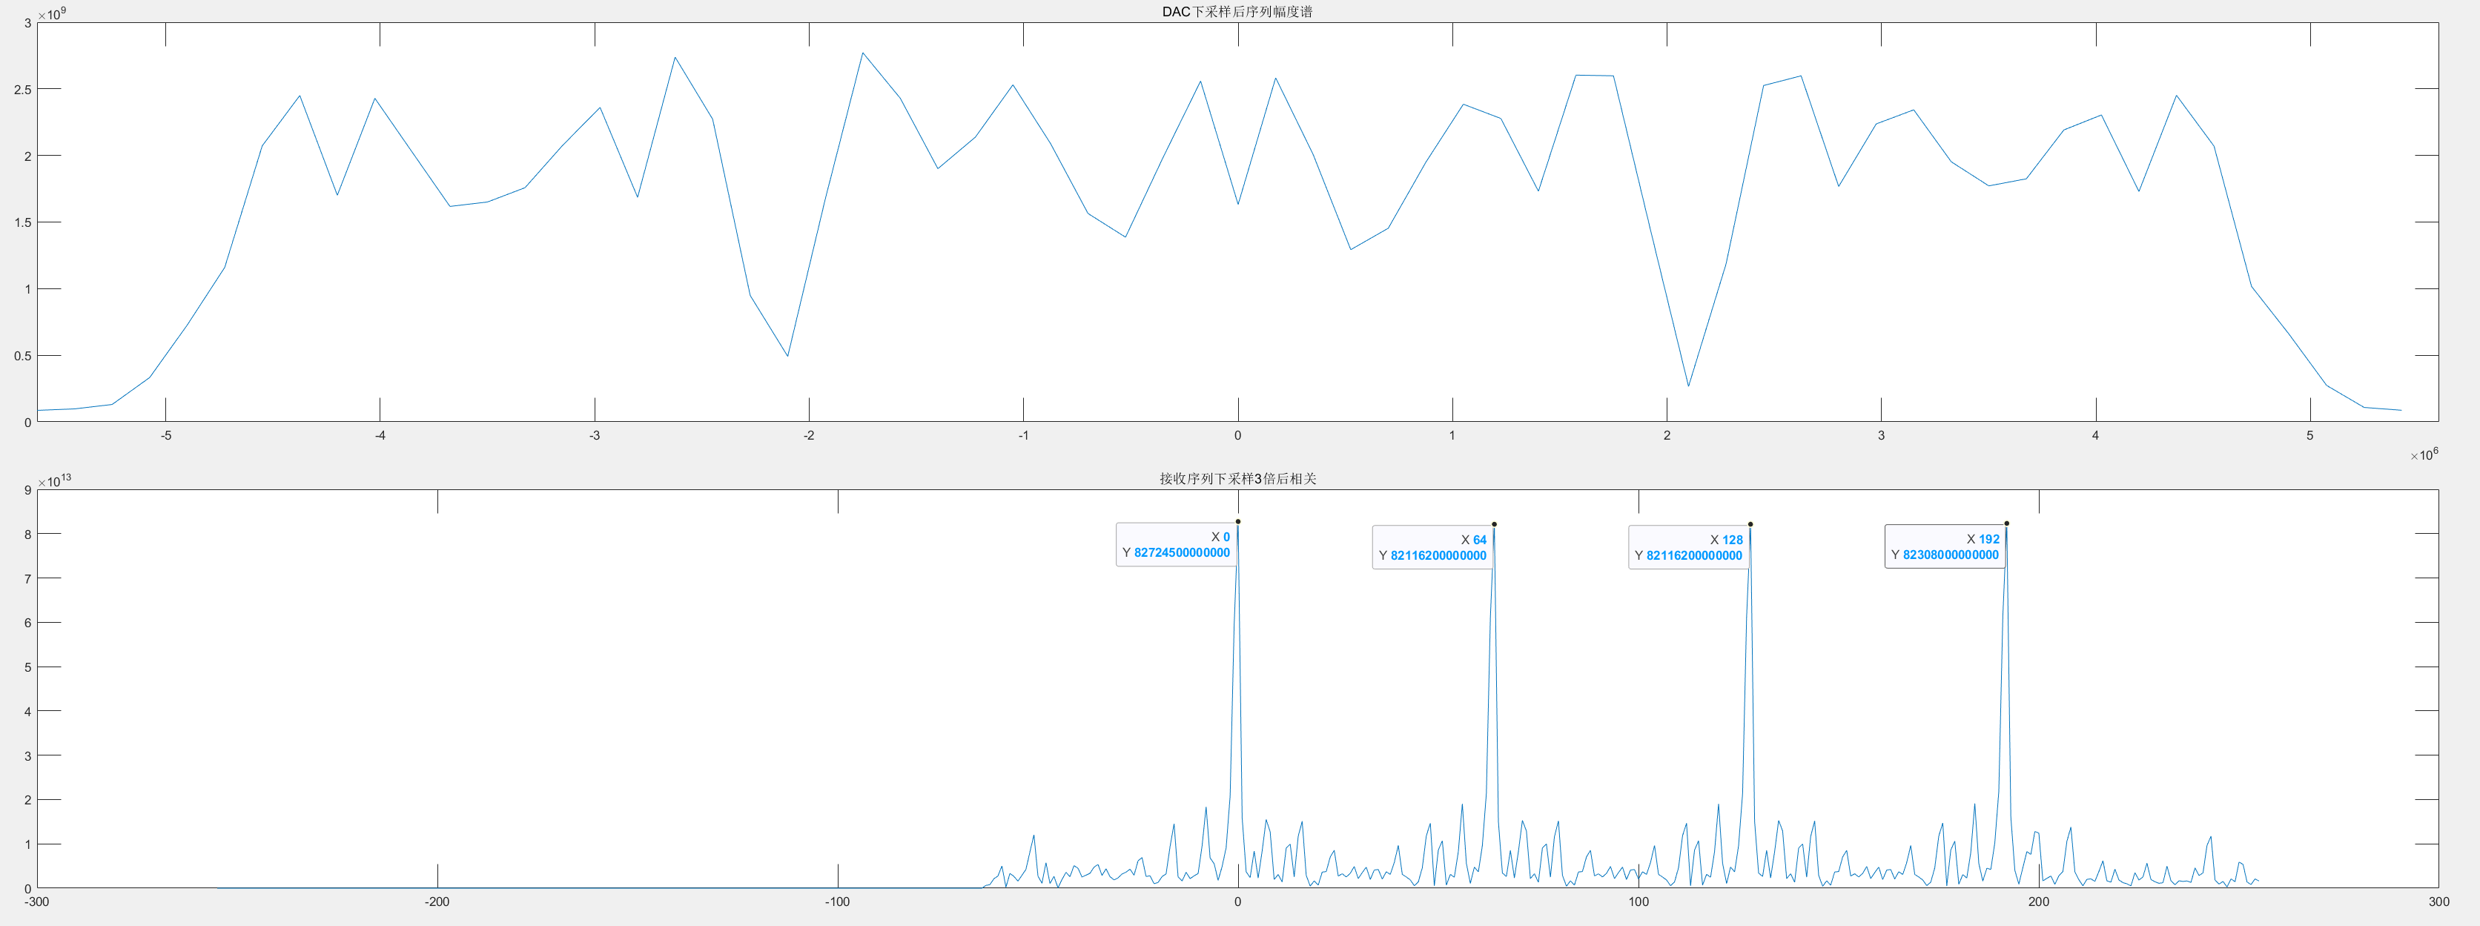Click the ×10^13 exponent label of bottom plot

pos(54,480)
